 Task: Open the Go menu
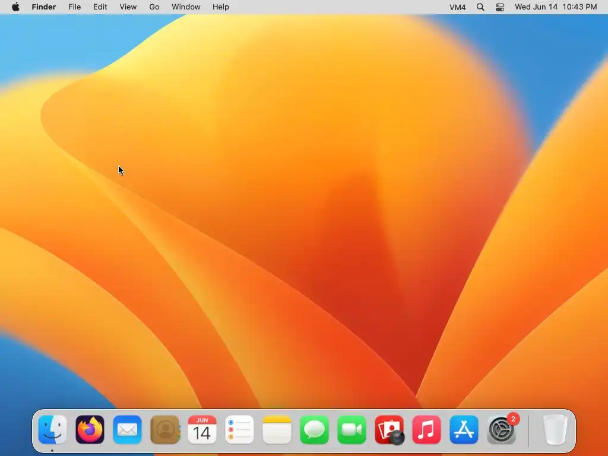click(x=154, y=7)
